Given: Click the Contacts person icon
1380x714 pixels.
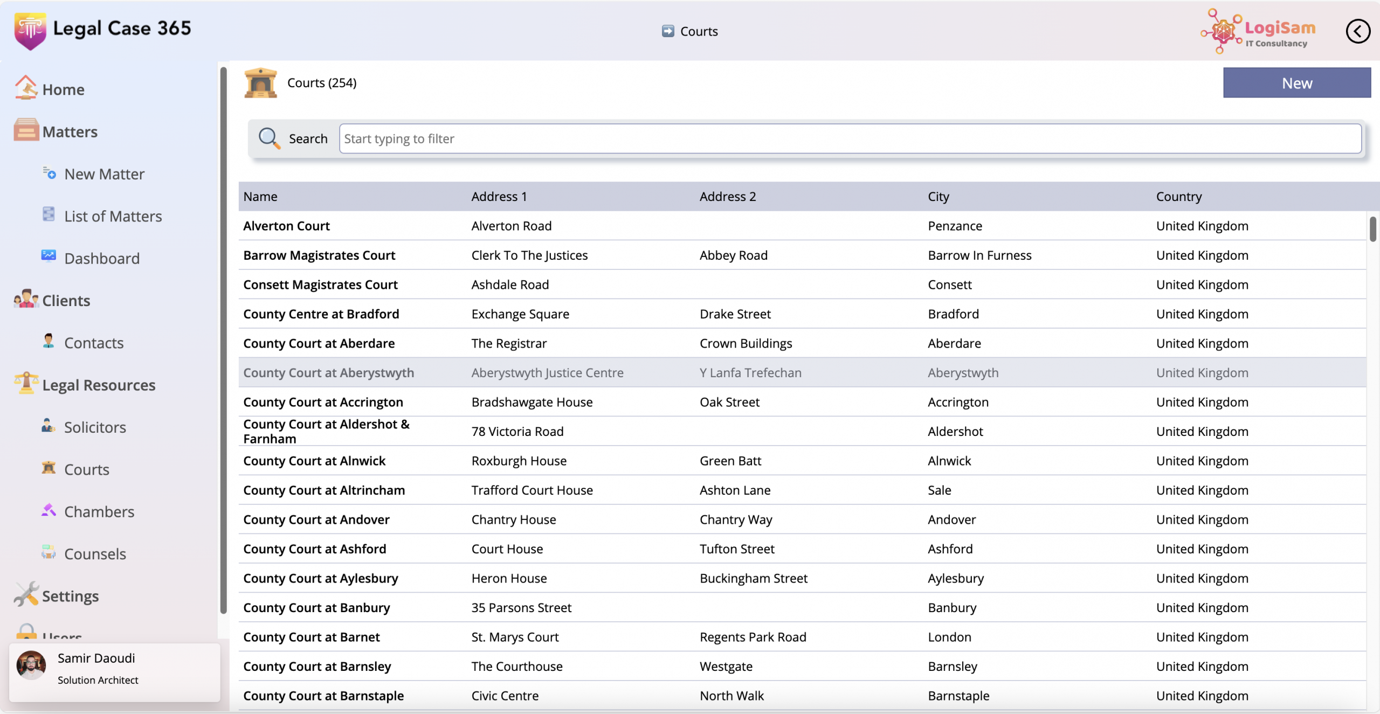Looking at the screenshot, I should (49, 341).
